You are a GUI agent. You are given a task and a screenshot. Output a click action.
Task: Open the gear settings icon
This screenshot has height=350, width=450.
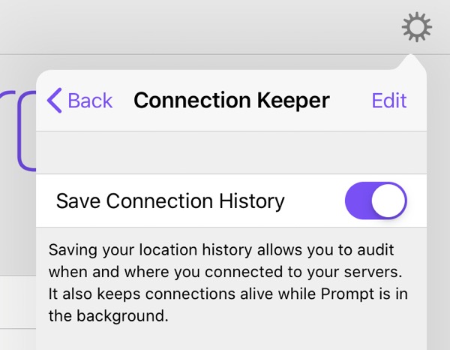pyautogui.click(x=417, y=27)
